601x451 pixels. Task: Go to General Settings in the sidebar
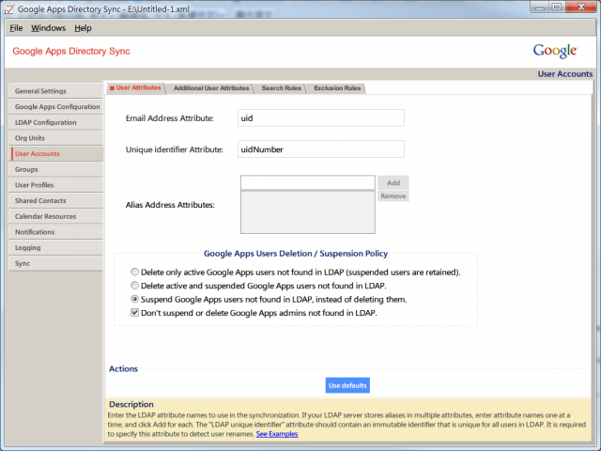[56, 91]
